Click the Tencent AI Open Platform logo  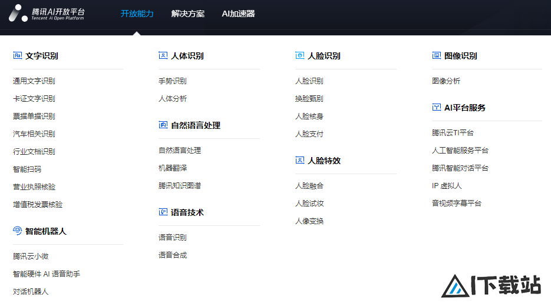(x=47, y=14)
